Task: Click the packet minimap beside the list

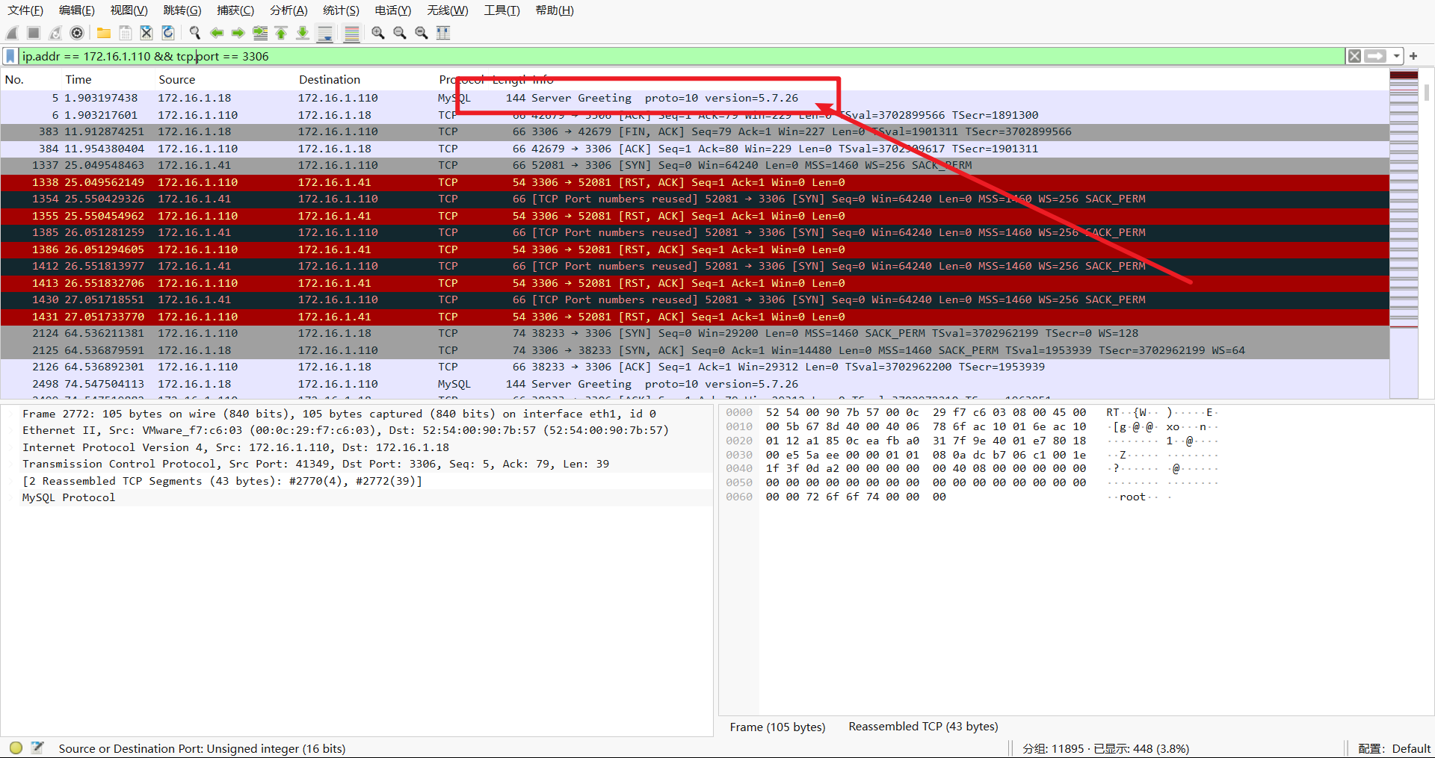Action: (1404, 233)
